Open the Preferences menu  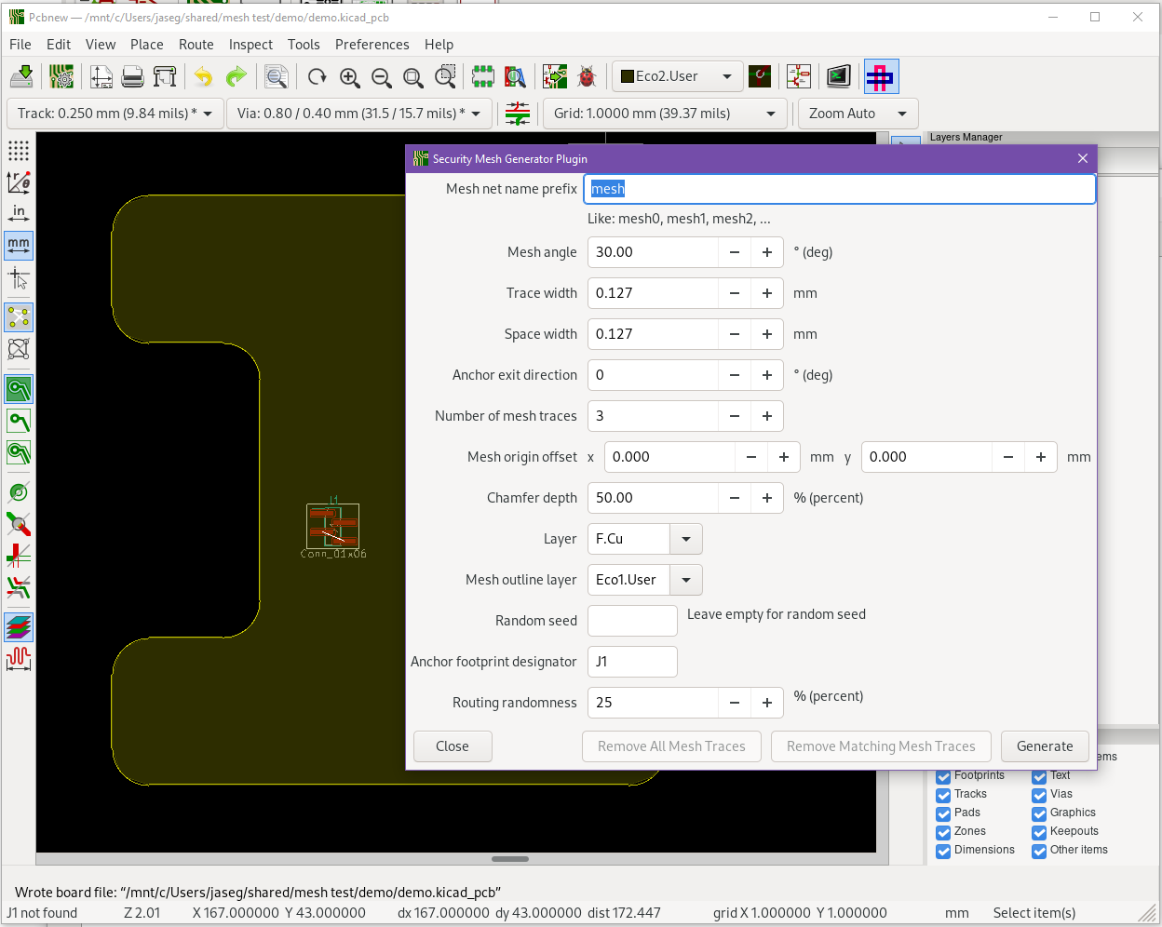[372, 45]
